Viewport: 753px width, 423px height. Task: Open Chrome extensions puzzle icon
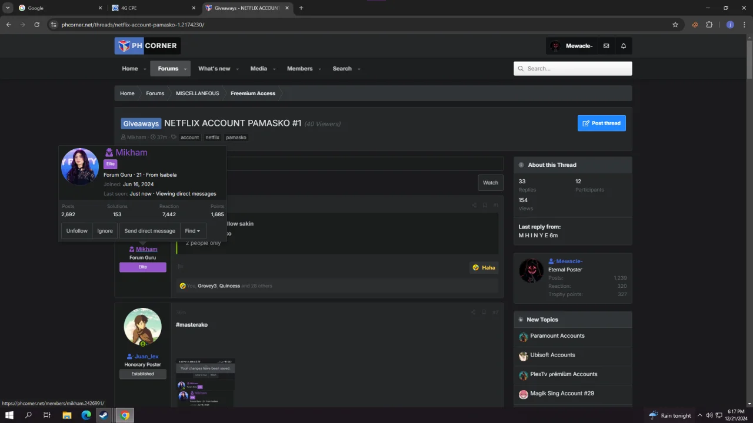pos(709,25)
